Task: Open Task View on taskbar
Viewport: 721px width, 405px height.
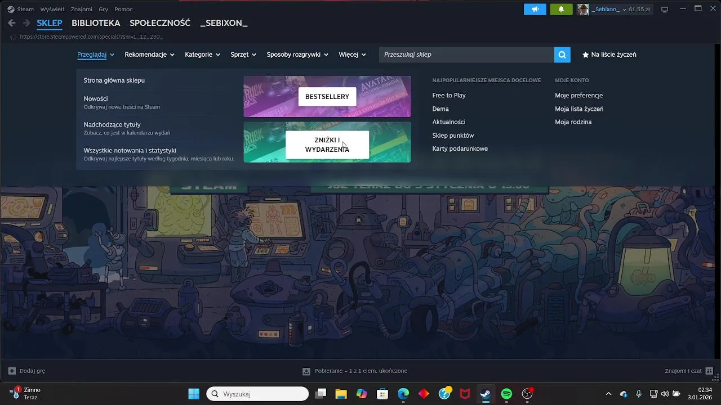Action: (x=321, y=394)
